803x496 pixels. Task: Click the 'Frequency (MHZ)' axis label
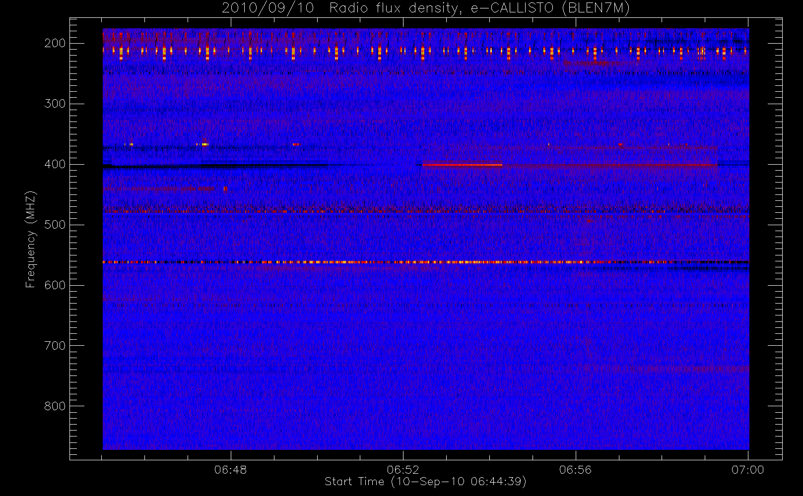click(x=31, y=239)
